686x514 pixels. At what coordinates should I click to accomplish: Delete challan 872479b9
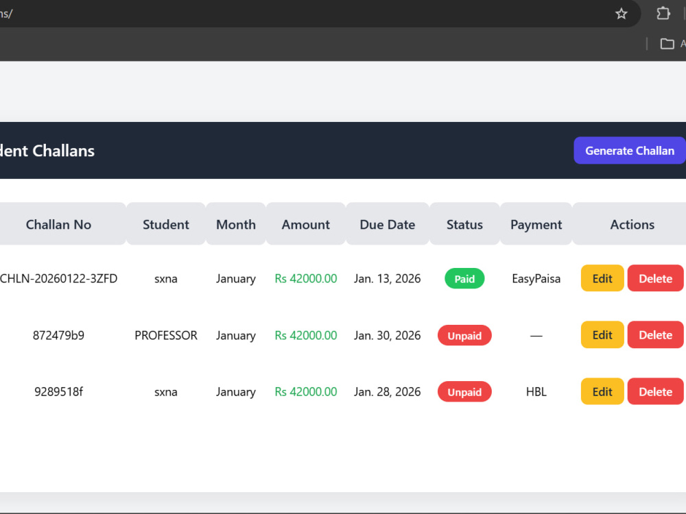tap(655, 335)
